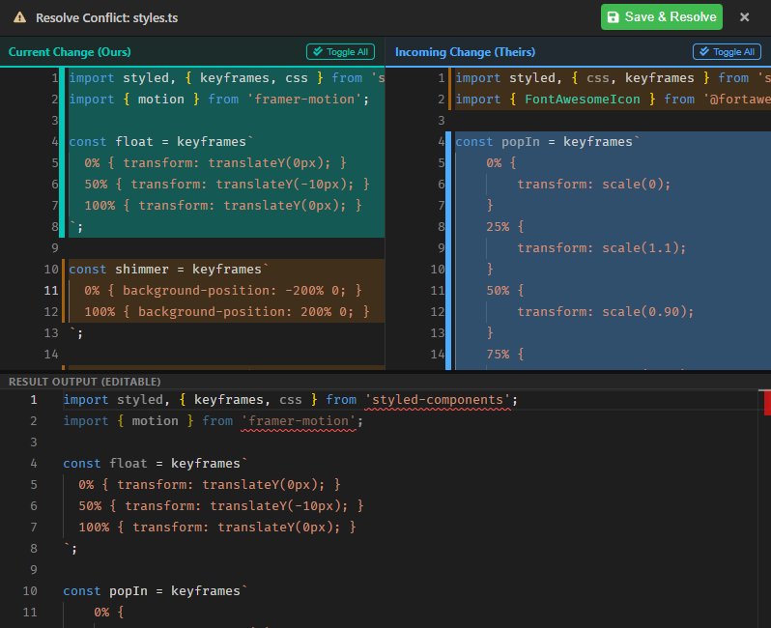This screenshot has height=628, width=771.
Task: Click the 'framer-motion' string in the result output
Action: click(x=299, y=421)
